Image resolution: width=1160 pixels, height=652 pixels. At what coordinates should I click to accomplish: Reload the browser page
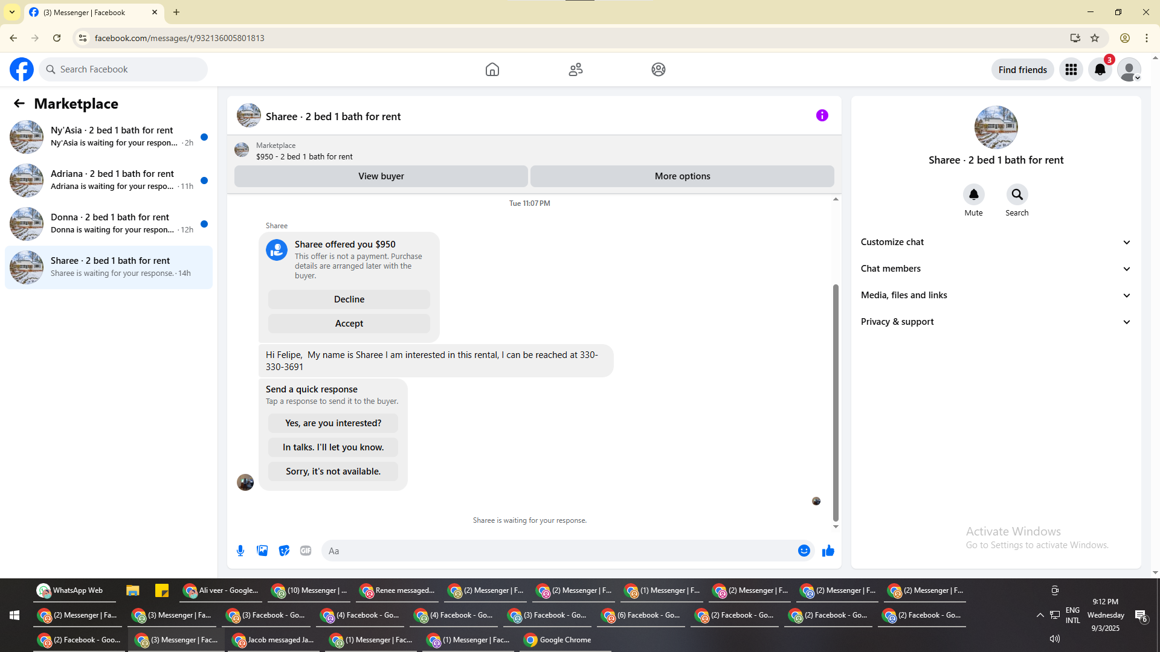point(57,38)
